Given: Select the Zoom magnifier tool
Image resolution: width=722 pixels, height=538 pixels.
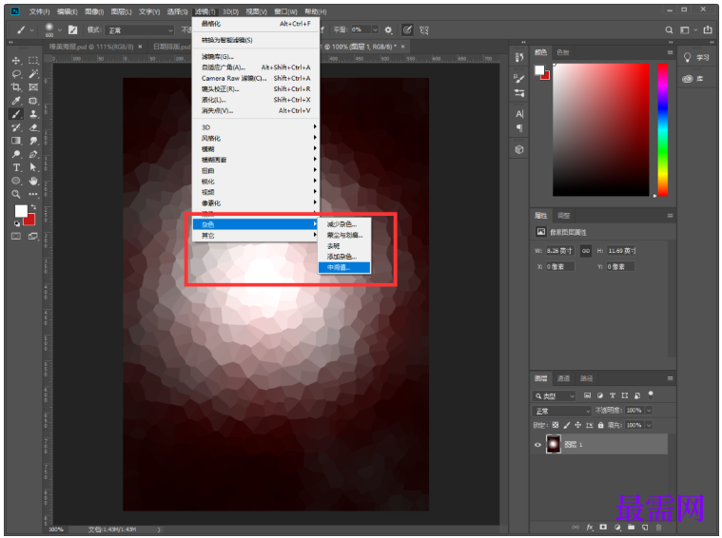Looking at the screenshot, I should 16,193.
